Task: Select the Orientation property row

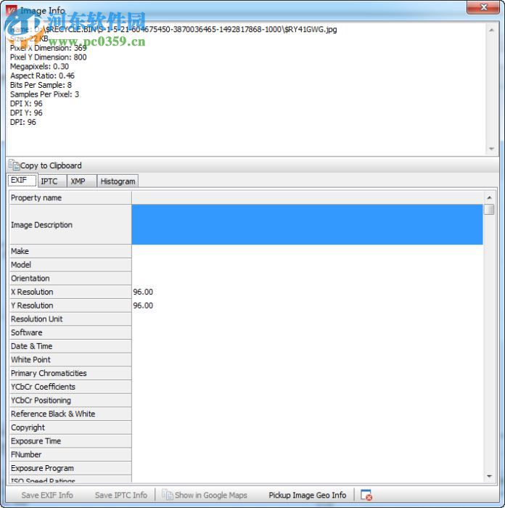Action: point(70,278)
